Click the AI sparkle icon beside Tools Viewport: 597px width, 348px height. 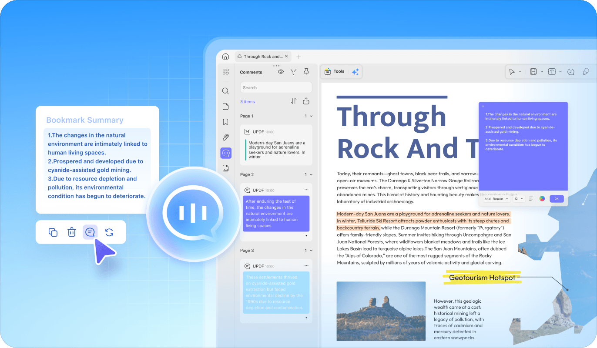355,72
